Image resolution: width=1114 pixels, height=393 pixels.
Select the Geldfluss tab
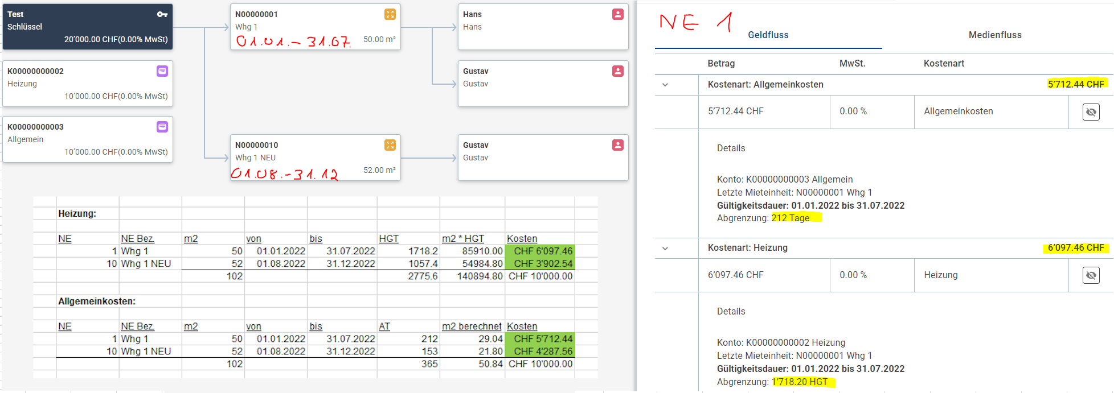tap(768, 35)
